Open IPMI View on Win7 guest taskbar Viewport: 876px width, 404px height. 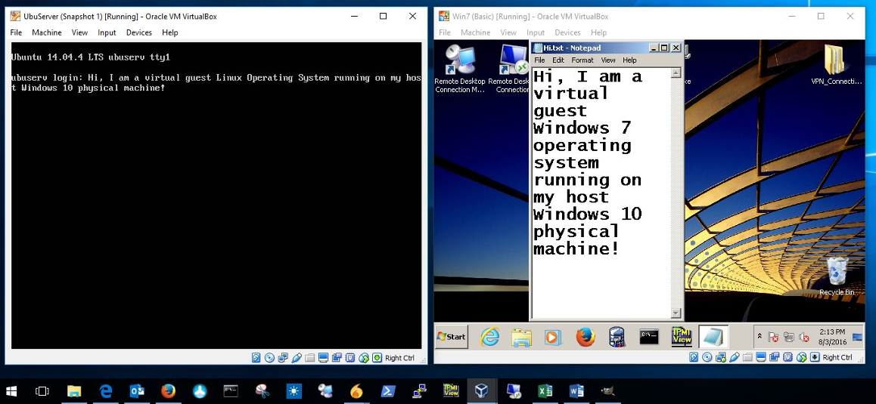[682, 335]
